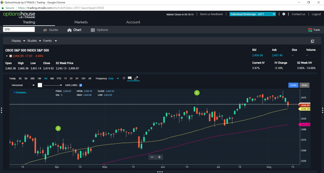Expand the Studies dropdown menu
The width and height of the screenshot is (324, 173).
[x=34, y=41]
